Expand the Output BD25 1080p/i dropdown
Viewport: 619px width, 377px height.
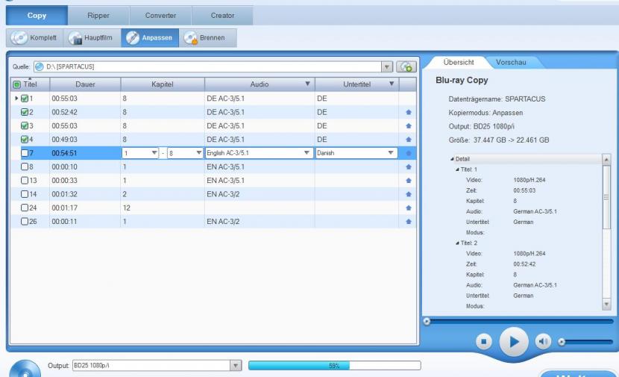coord(235,365)
